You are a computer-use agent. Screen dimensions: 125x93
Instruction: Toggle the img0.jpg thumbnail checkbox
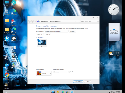click(38, 40)
